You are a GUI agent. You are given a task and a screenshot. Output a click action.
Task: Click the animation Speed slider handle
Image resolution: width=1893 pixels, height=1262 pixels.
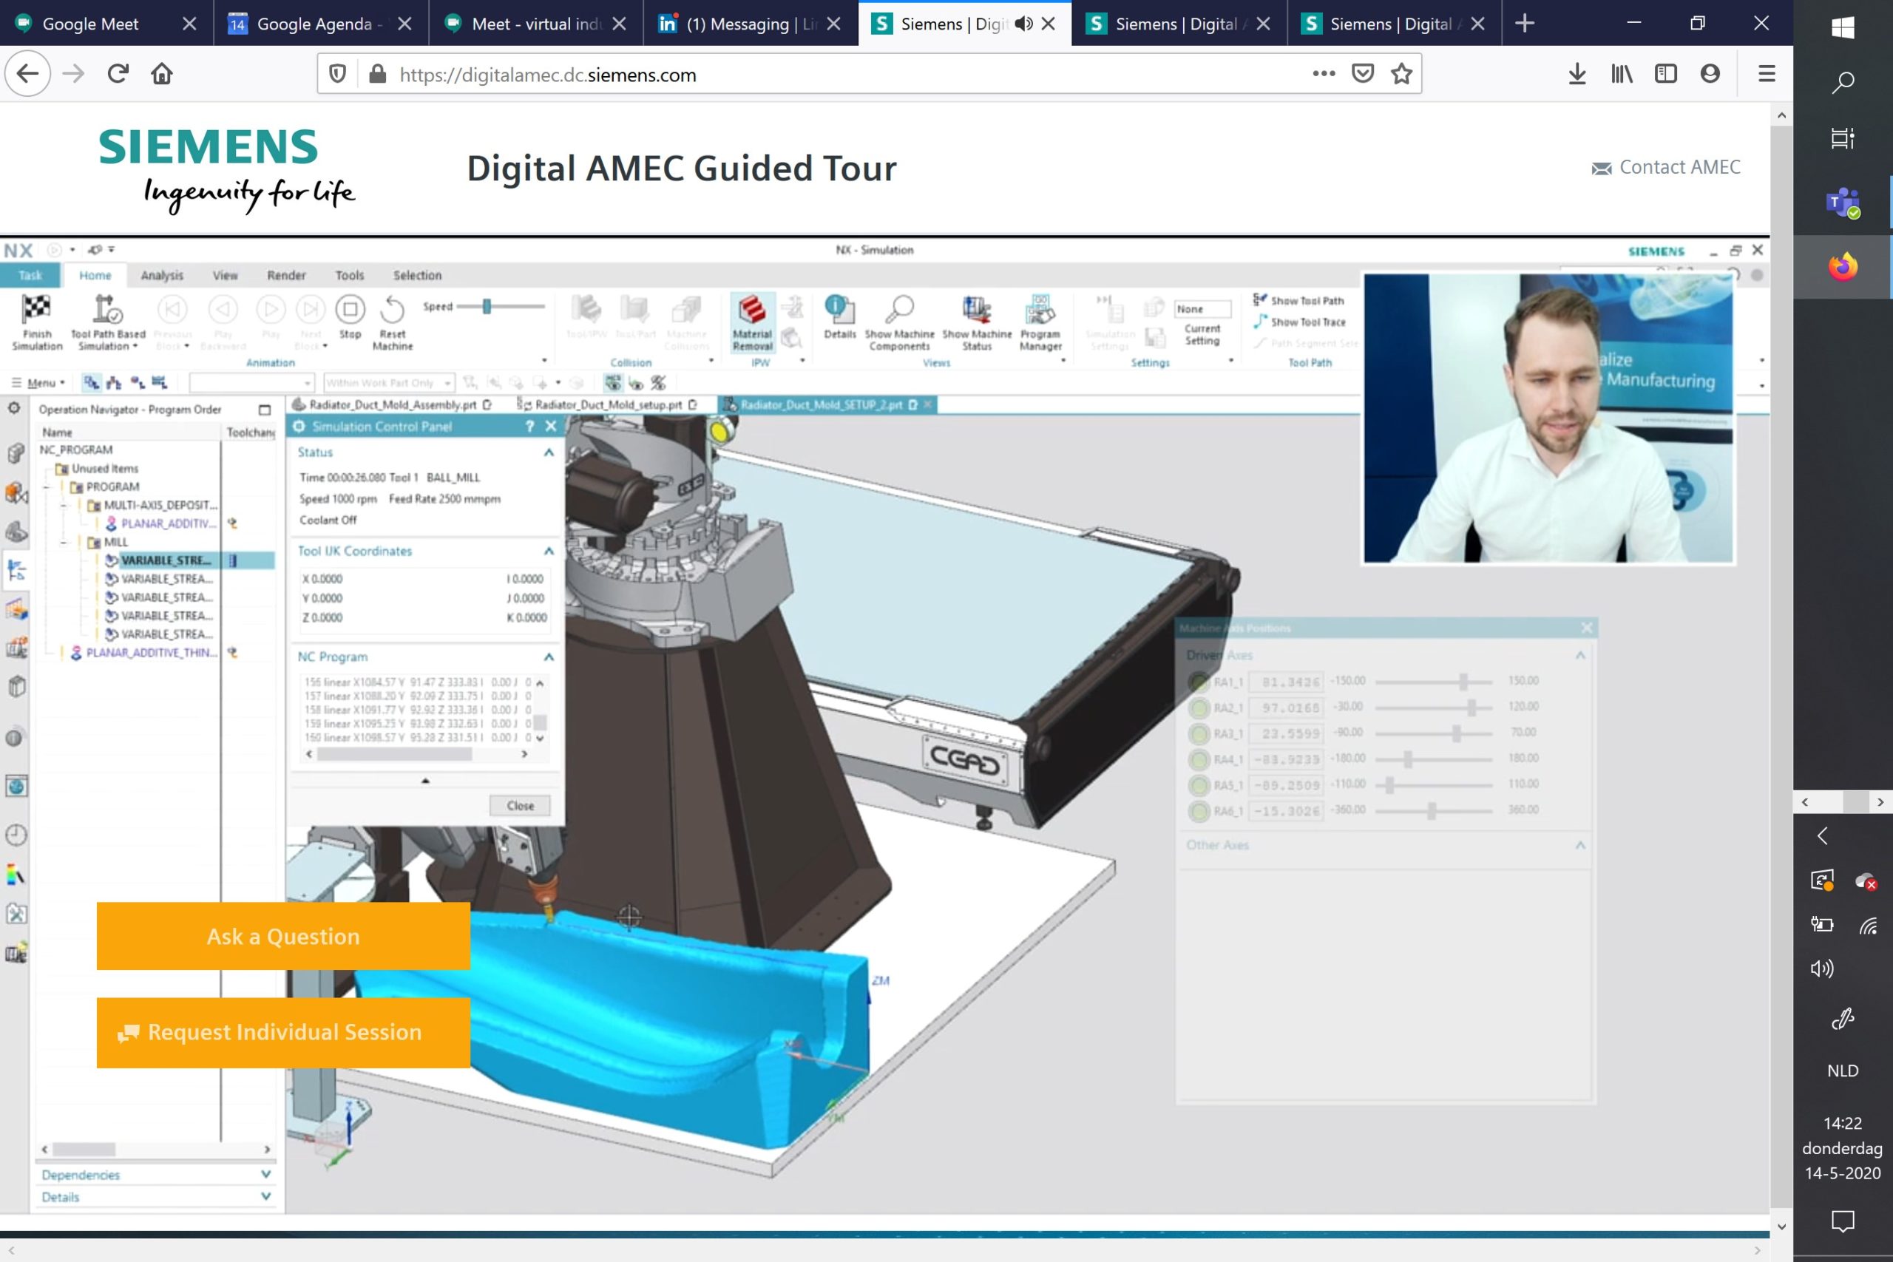[487, 307]
